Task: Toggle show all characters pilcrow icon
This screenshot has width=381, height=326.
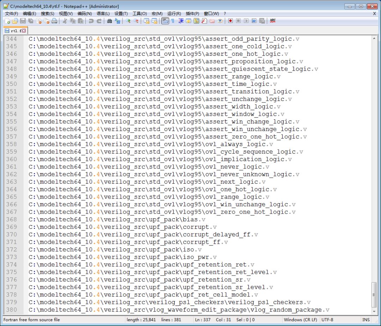Action: tap(173, 21)
